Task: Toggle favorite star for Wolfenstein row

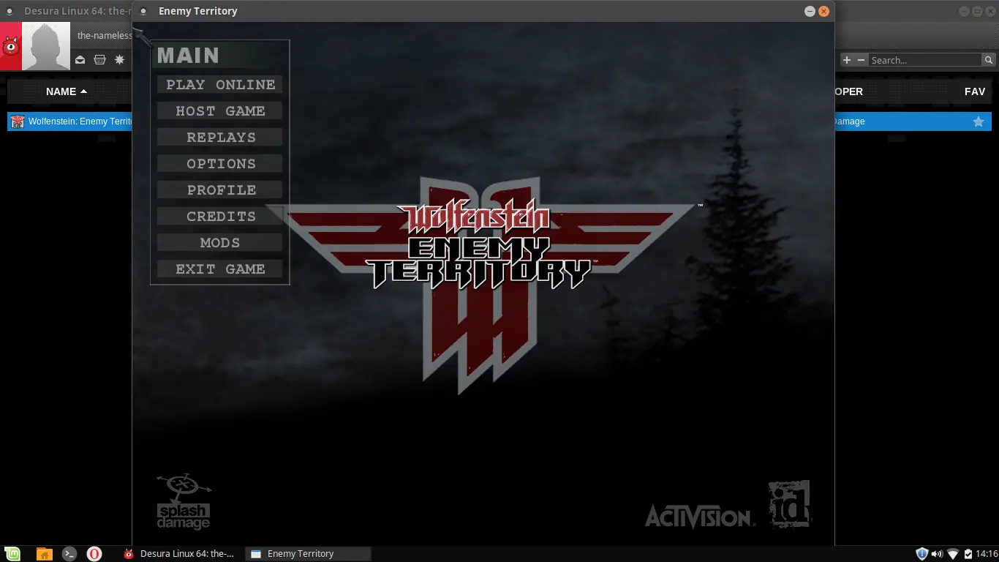Action: (979, 121)
